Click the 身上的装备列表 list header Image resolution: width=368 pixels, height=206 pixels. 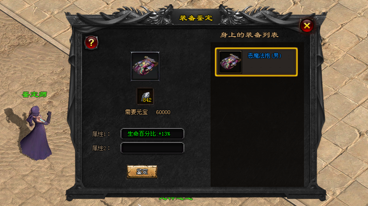(x=249, y=35)
